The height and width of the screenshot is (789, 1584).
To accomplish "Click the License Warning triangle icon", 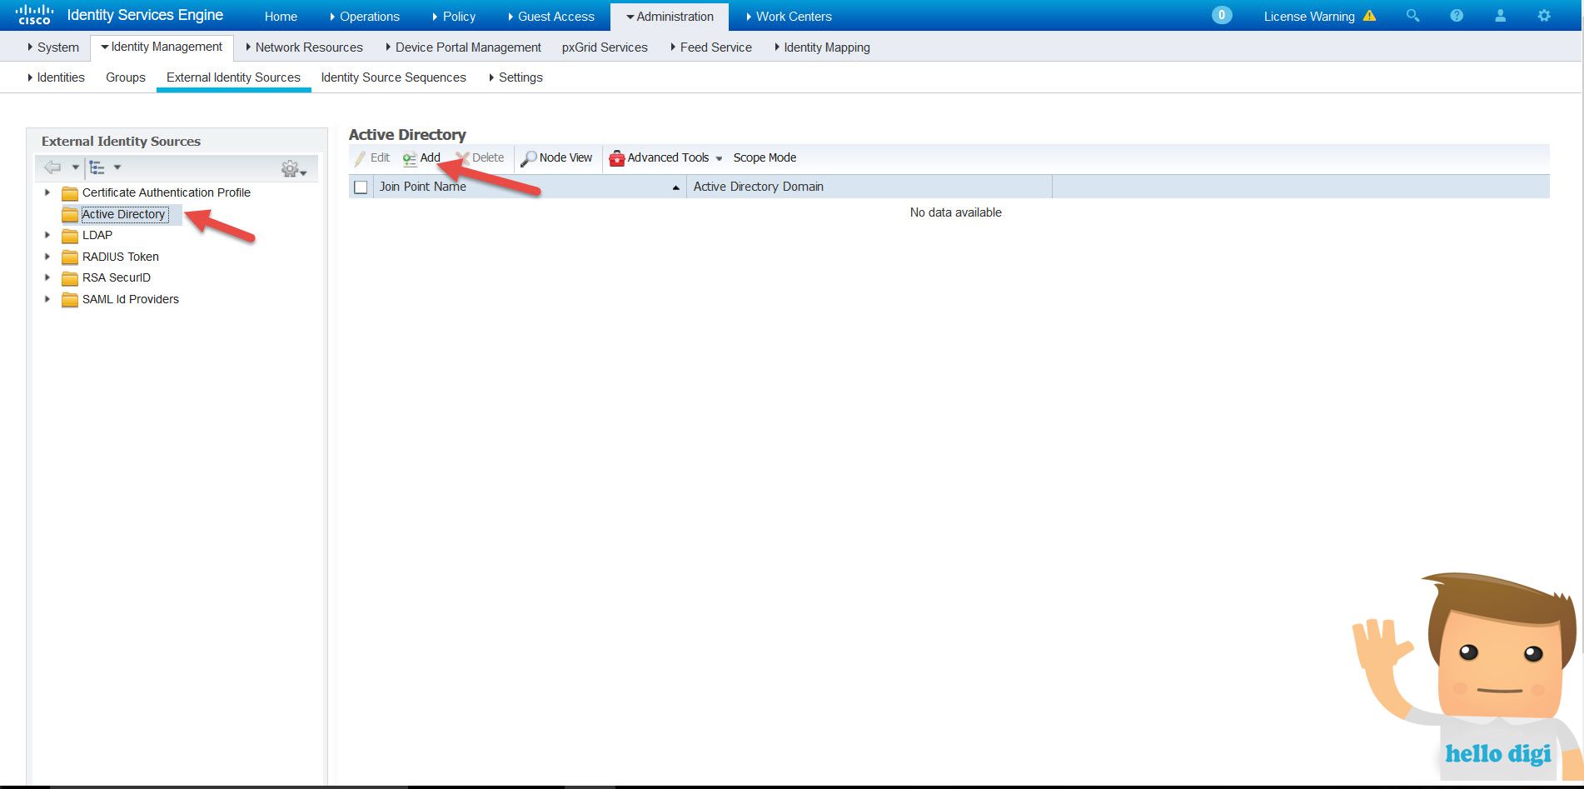I will (x=1369, y=16).
